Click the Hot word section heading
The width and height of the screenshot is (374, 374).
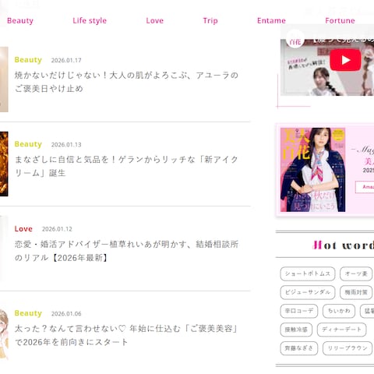pos(343,245)
